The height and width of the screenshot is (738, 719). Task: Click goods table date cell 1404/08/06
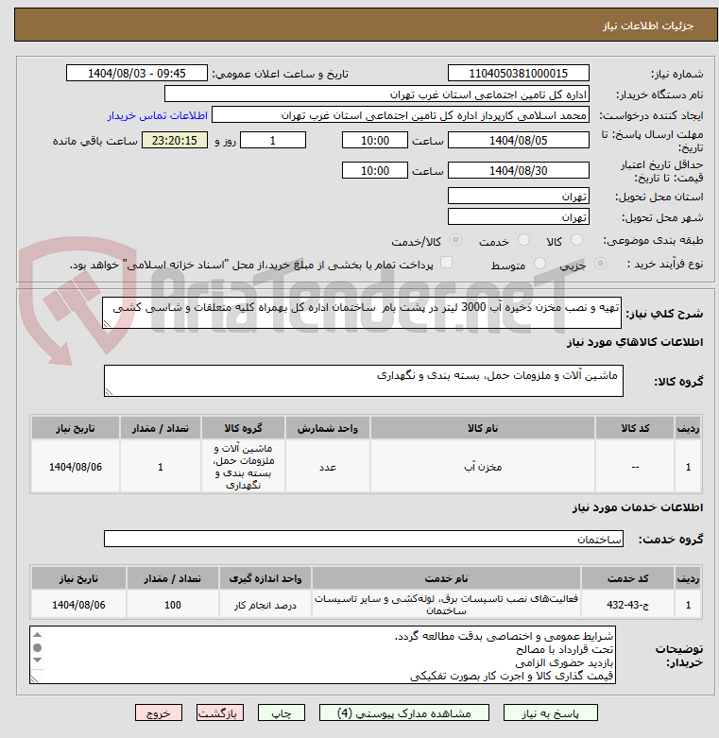pyautogui.click(x=76, y=467)
